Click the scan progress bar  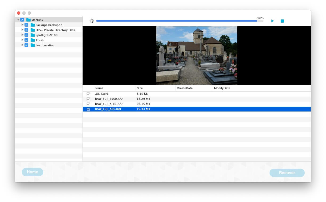click(180, 21)
